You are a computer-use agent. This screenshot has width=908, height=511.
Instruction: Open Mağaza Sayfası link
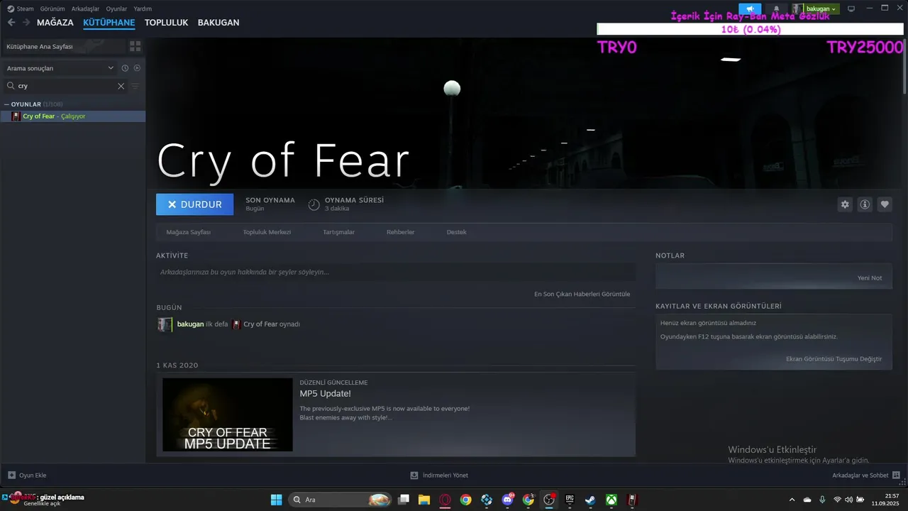click(188, 232)
